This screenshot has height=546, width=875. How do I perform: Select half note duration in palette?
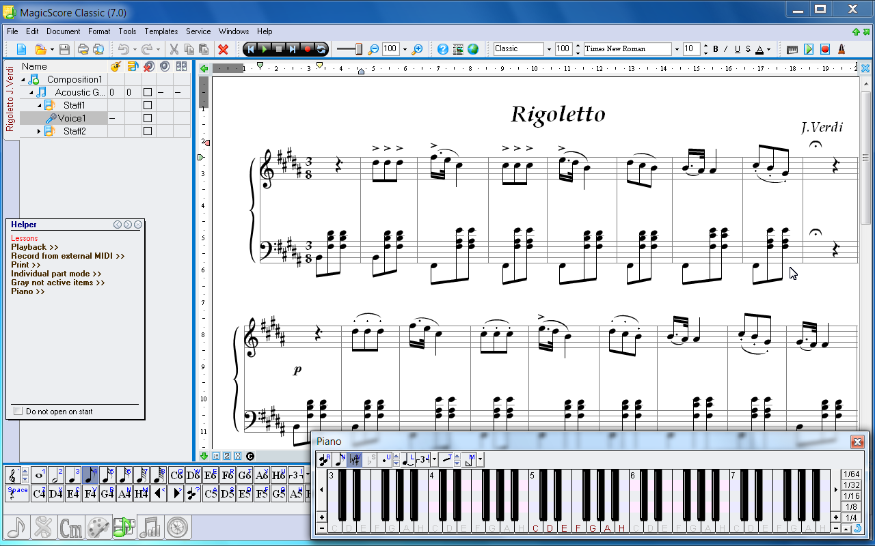coord(57,475)
